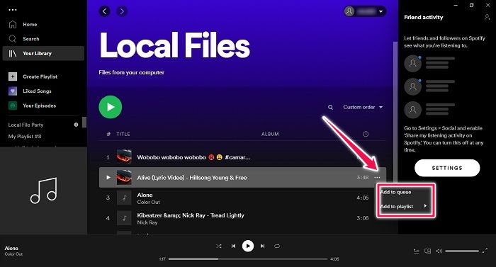The width and height of the screenshot is (496, 267).
Task: Adjust the volume slider
Action: [x=462, y=251]
